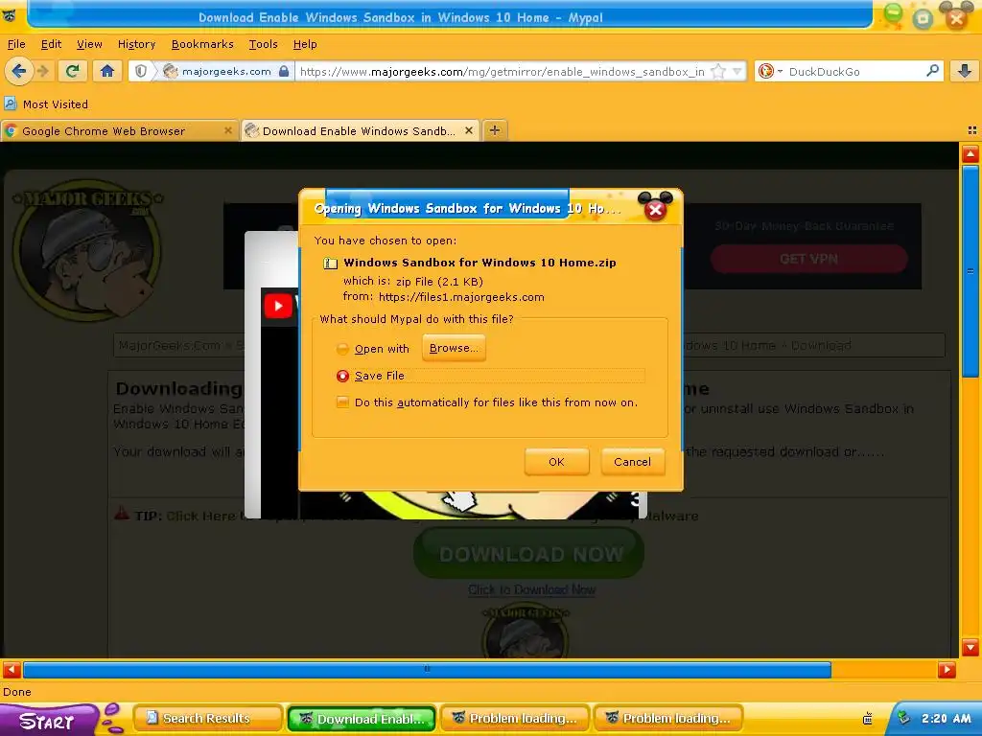This screenshot has width=982, height=736.
Task: Select the Save File radio button
Action: pyautogui.click(x=342, y=376)
